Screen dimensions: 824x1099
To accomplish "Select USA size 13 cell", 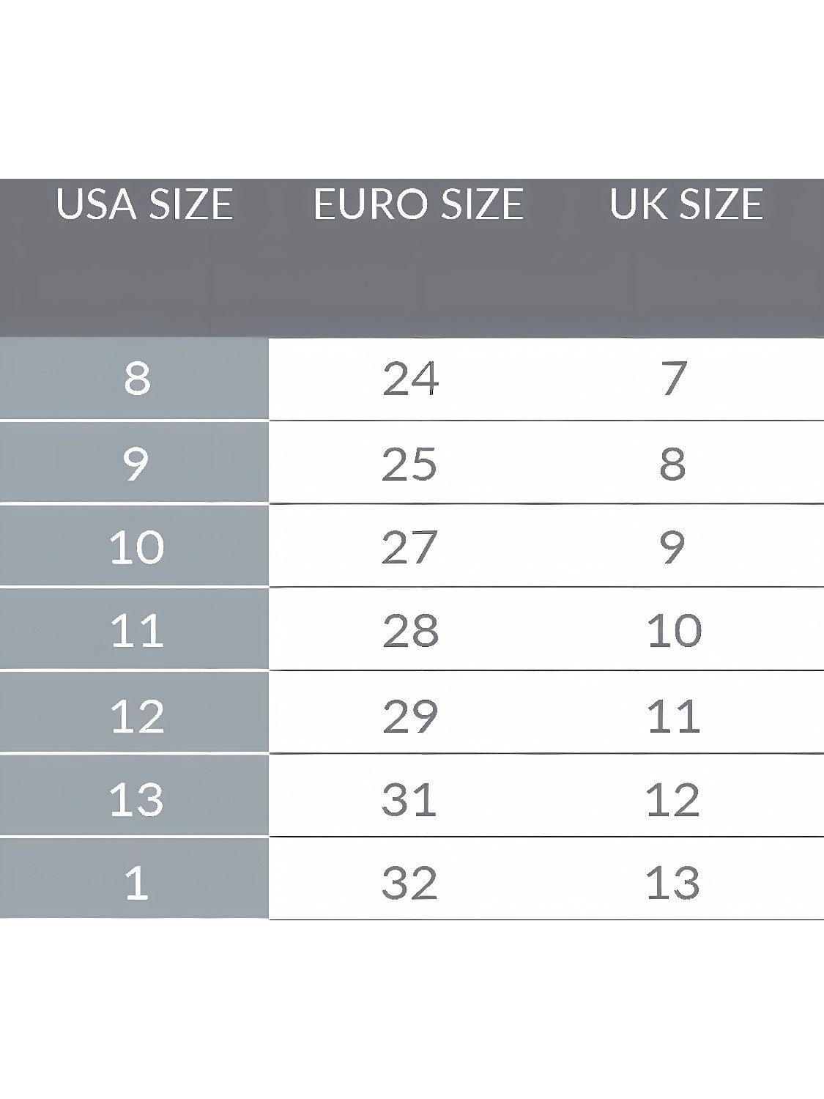I will (x=134, y=796).
